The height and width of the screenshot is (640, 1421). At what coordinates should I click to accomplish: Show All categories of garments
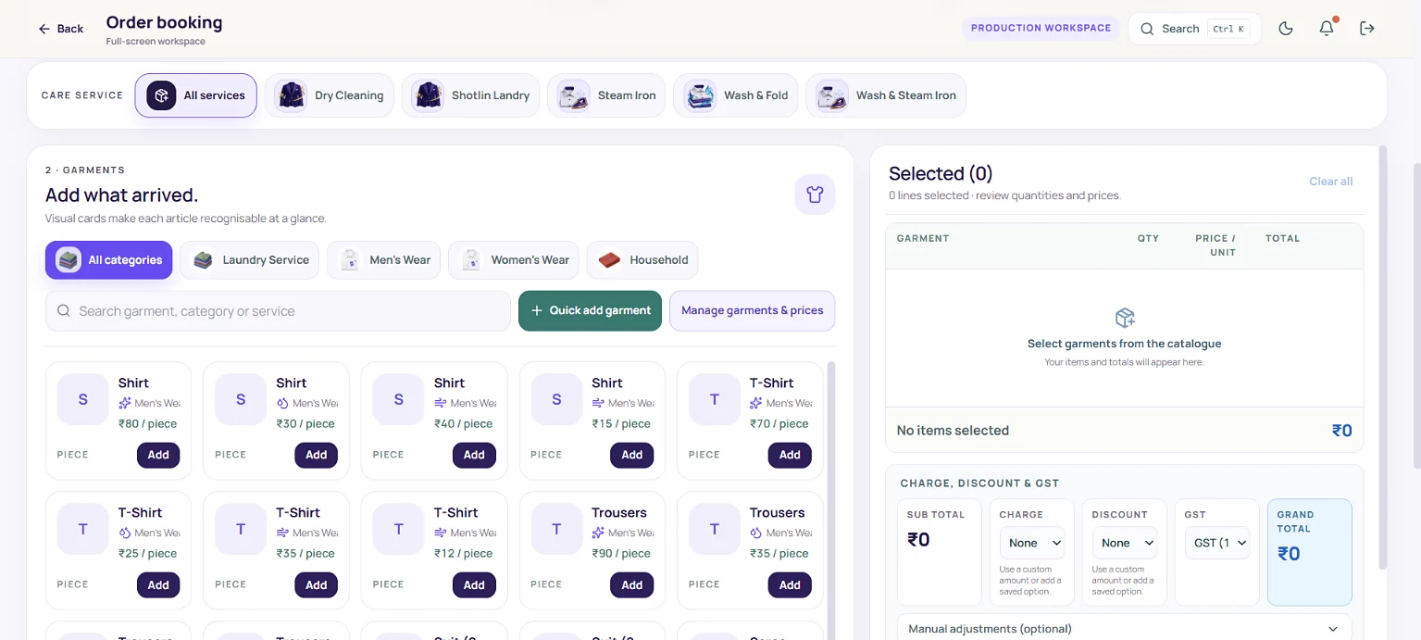pyautogui.click(x=109, y=260)
